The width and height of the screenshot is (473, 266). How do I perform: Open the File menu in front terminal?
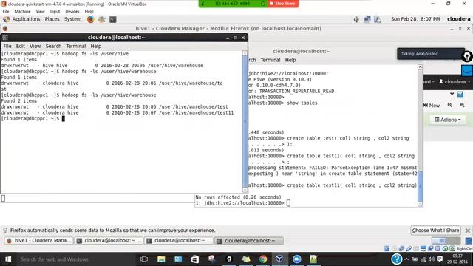[x=7, y=46]
